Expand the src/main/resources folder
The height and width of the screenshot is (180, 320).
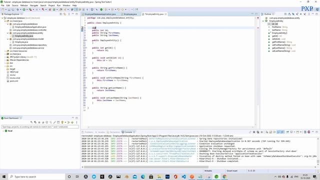pyautogui.click(x=5, y=51)
